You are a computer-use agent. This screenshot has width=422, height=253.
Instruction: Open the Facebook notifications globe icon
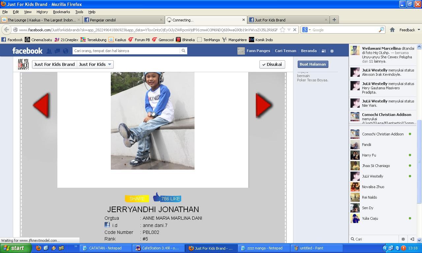click(66, 51)
